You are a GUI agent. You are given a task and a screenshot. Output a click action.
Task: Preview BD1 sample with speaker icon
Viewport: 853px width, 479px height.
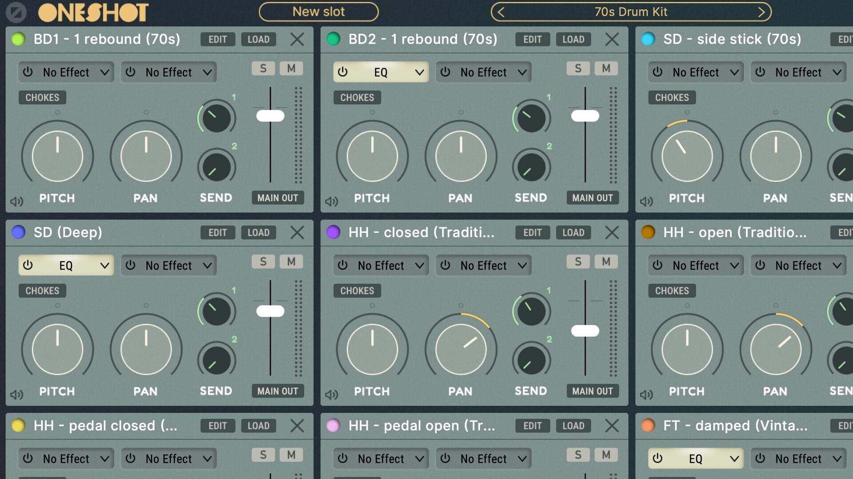click(x=16, y=202)
